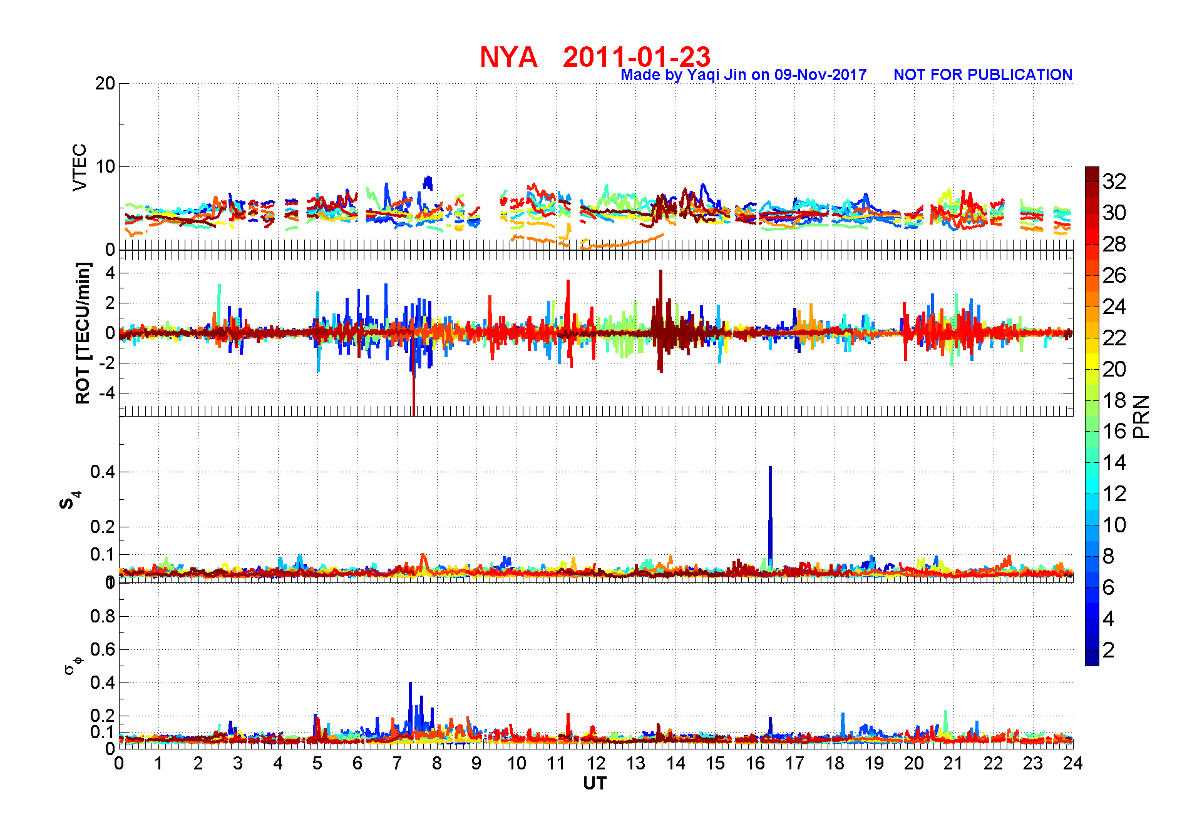
Task: Click the 24 tick on the UT axis
Action: tap(1073, 763)
